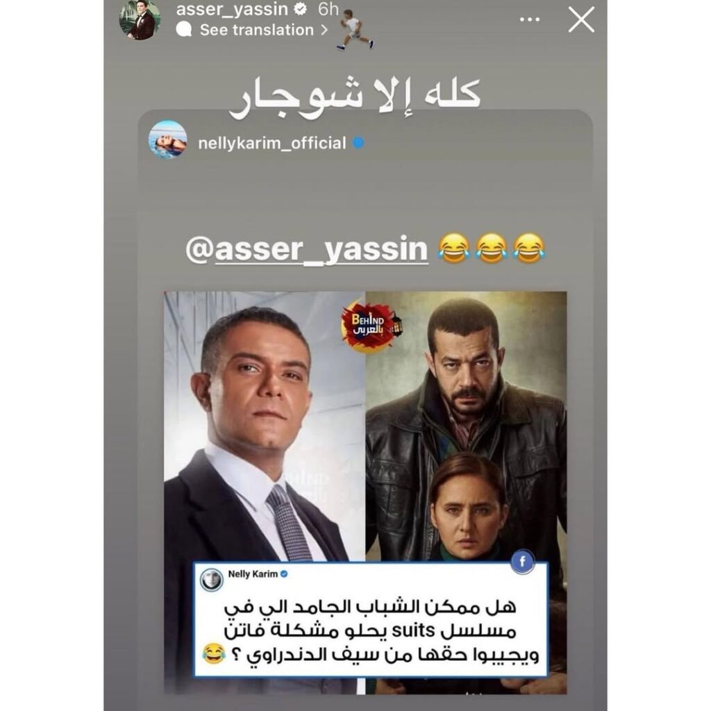Open nellykarim_official profile avatar
Image resolution: width=711 pixels, height=711 pixels.
168,139
